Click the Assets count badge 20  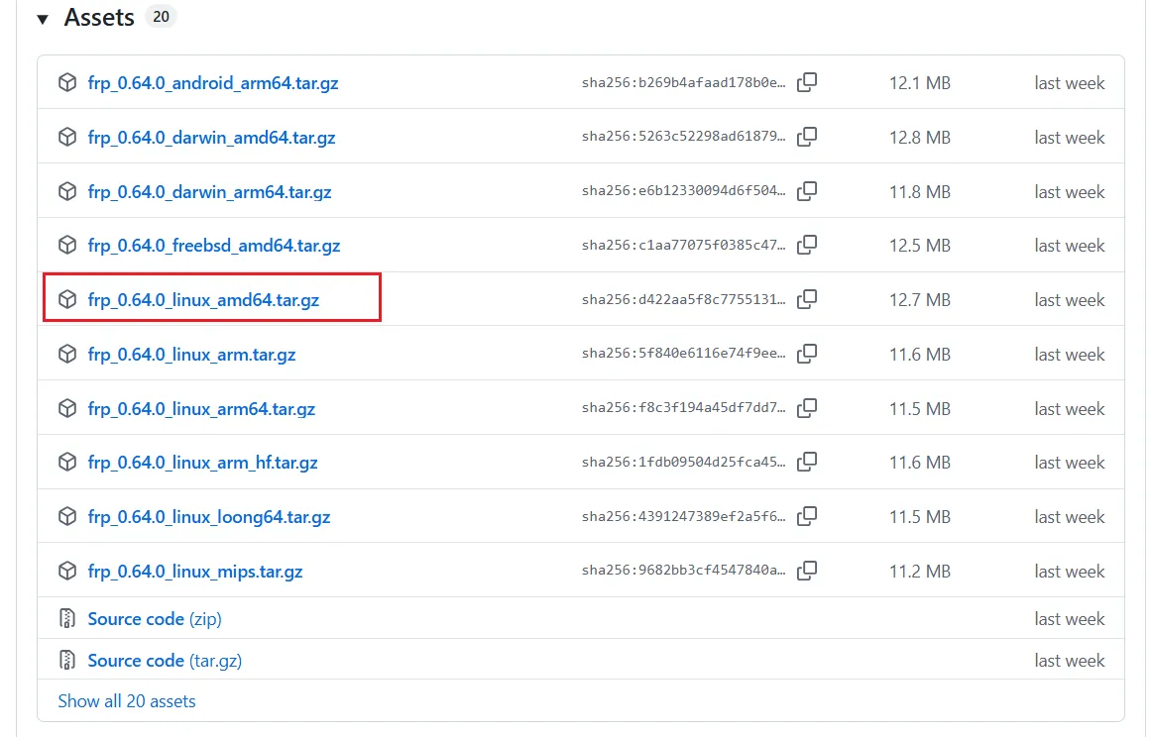161,17
